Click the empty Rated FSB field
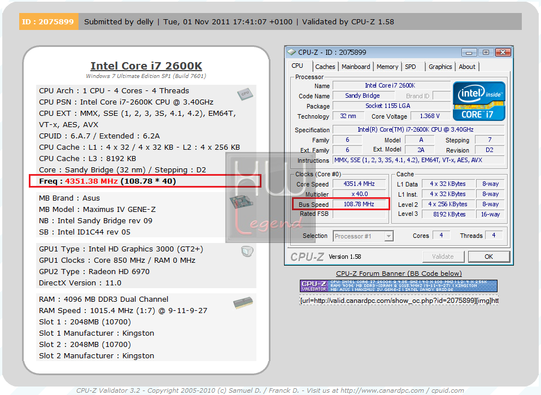Screen dimensions: 541x395 (359, 214)
